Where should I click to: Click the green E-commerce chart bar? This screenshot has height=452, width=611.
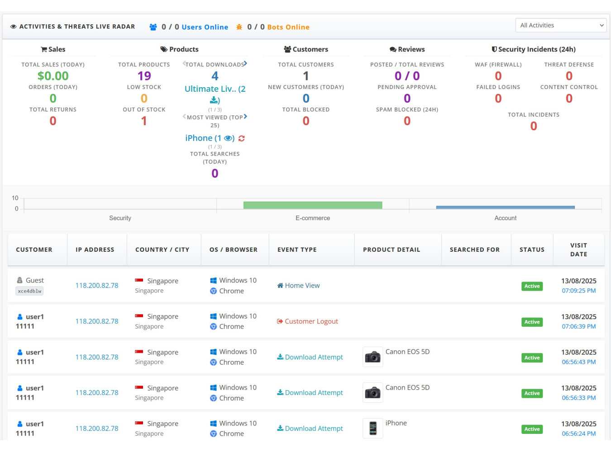(x=313, y=205)
